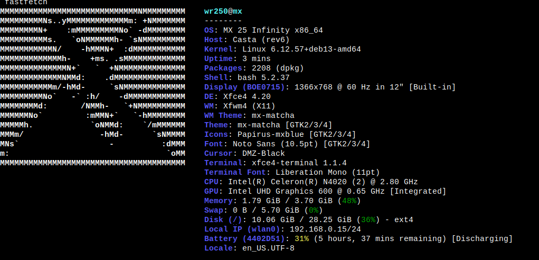Click the Terminal Font Liberation Mono line
The height and width of the screenshot is (260, 539).
pyautogui.click(x=291, y=173)
